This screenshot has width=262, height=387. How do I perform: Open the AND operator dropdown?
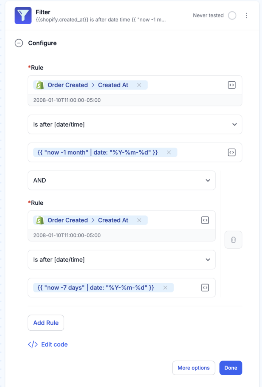(x=122, y=180)
